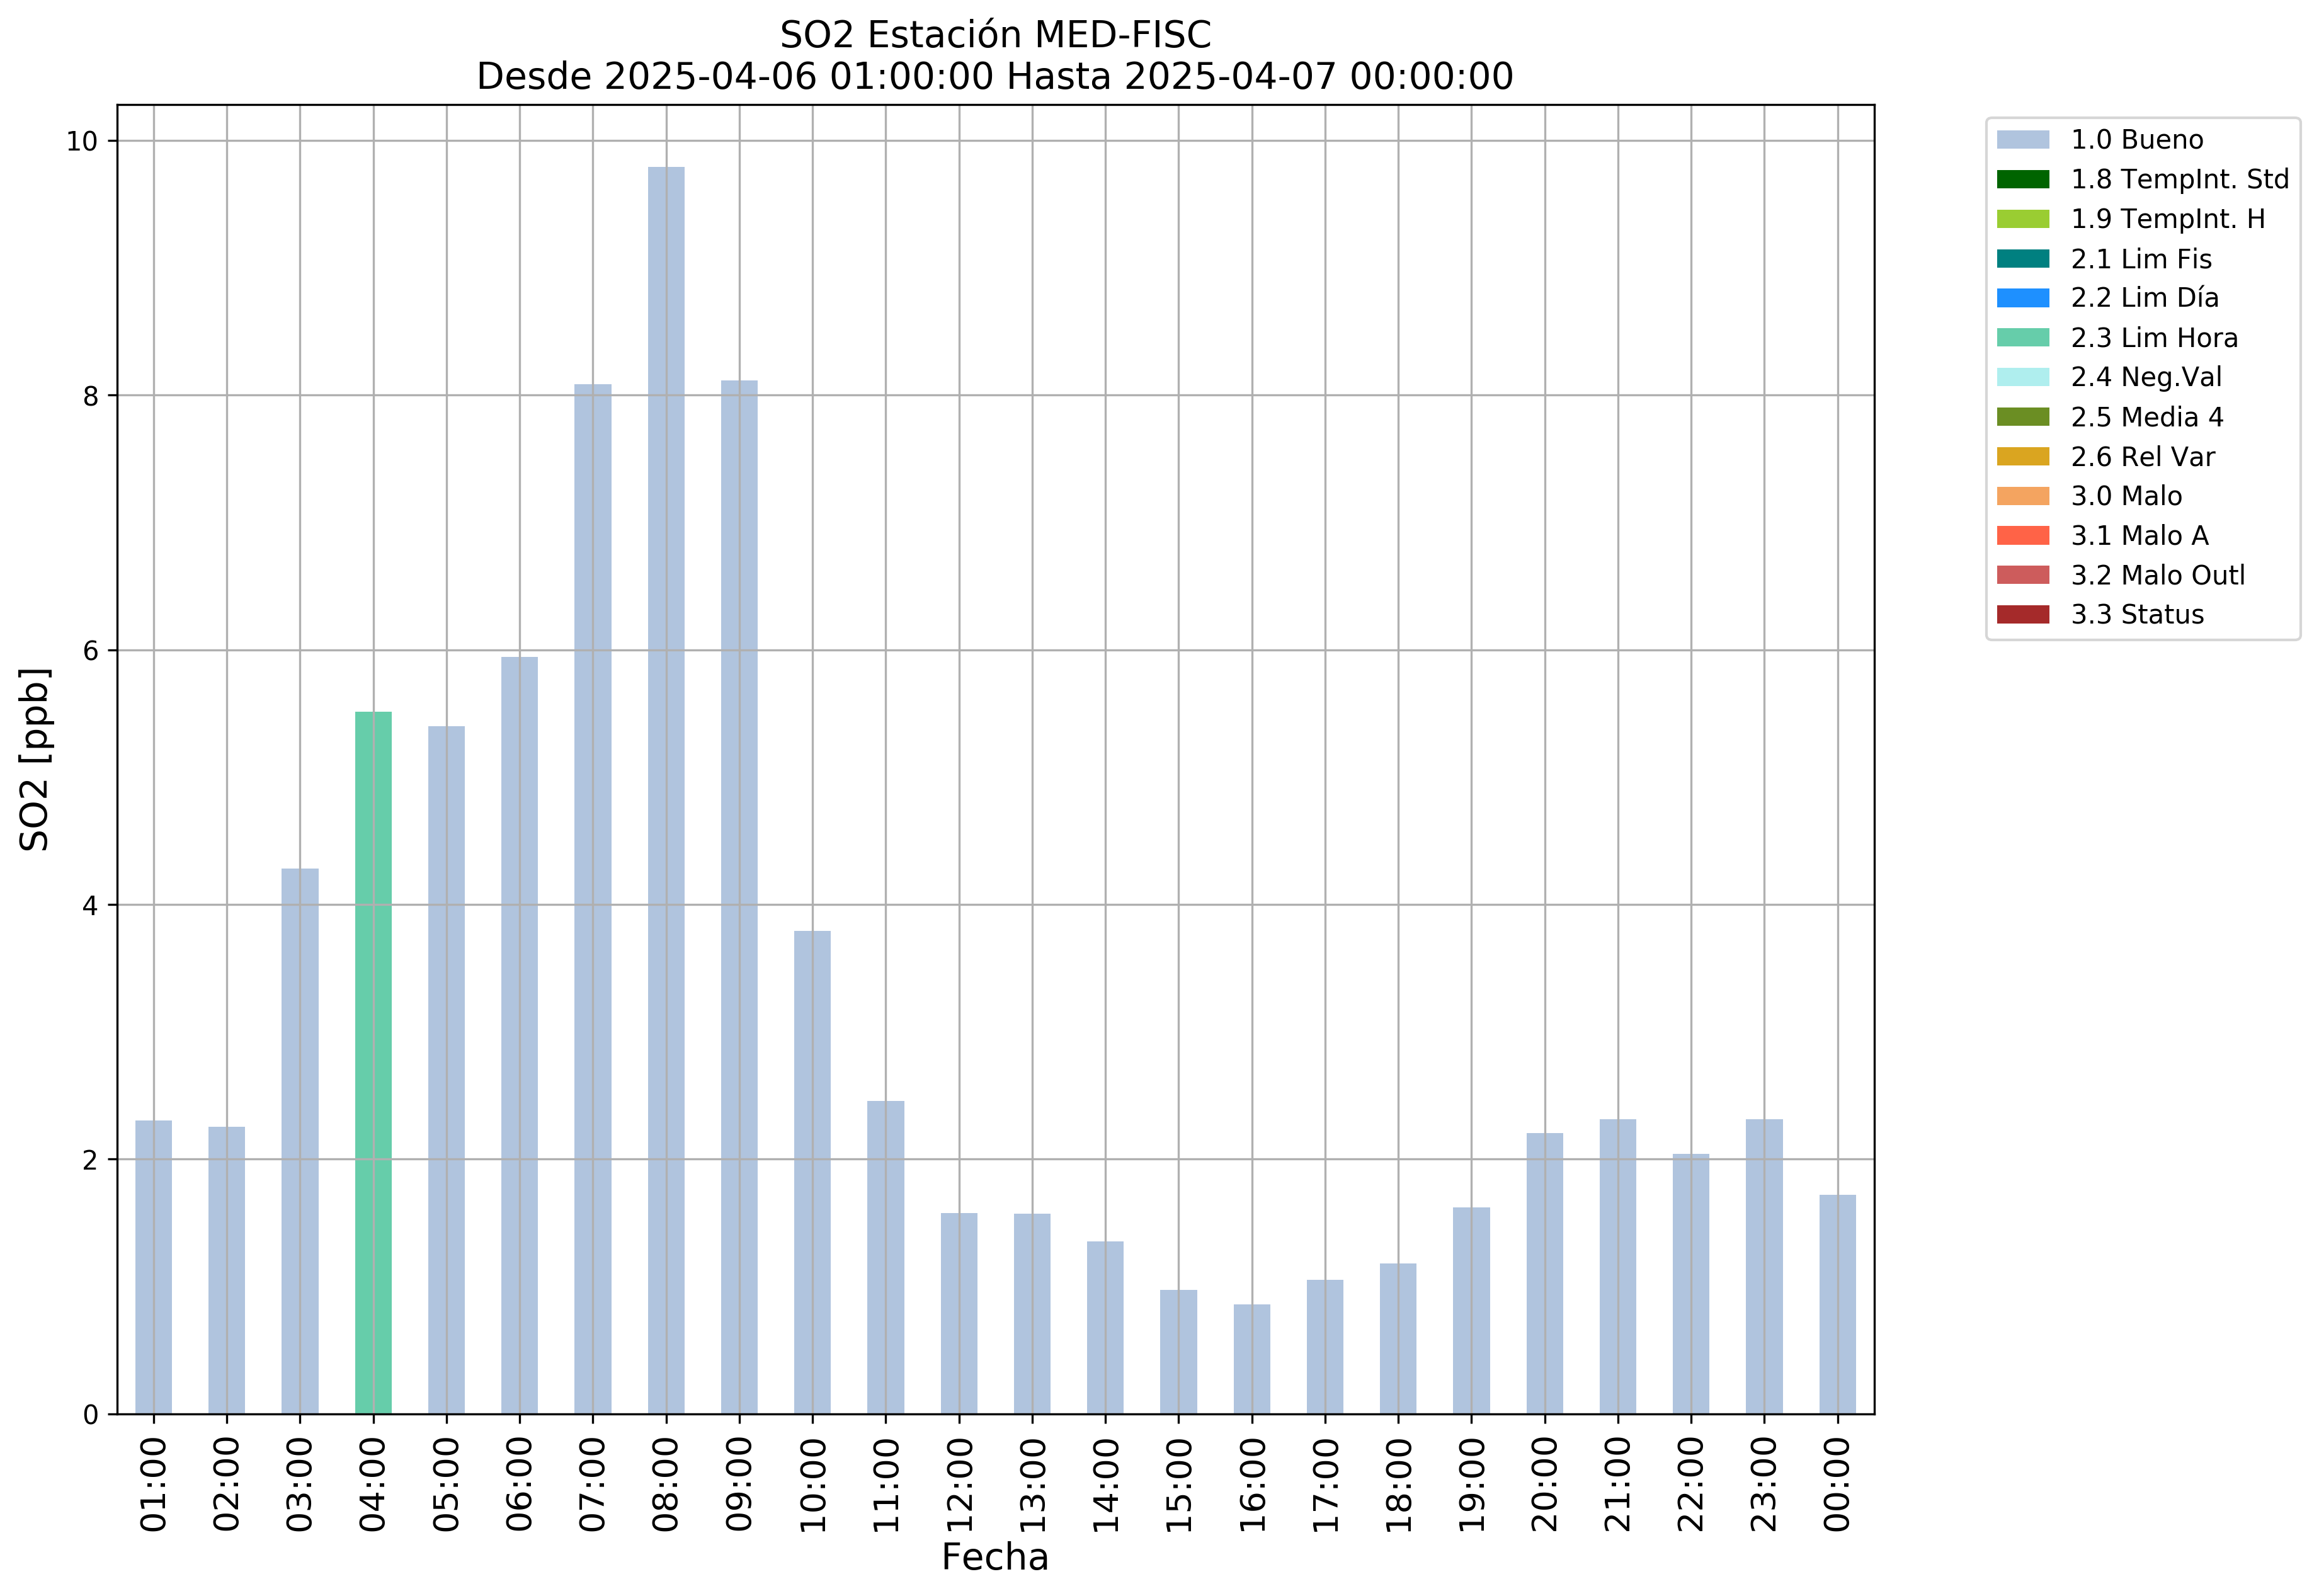Image resolution: width=2319 pixels, height=1596 pixels.
Task: Click the y-axis tick label 2
Action: 91,1160
